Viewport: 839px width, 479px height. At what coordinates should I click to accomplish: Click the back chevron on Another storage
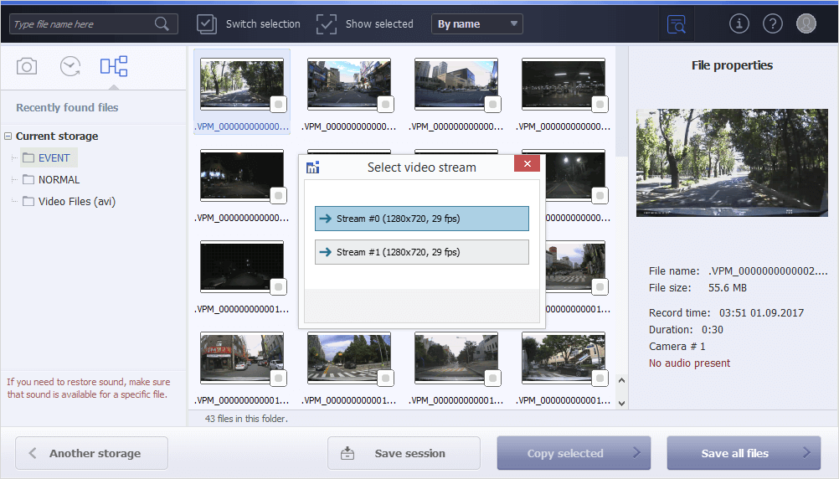pyautogui.click(x=33, y=453)
